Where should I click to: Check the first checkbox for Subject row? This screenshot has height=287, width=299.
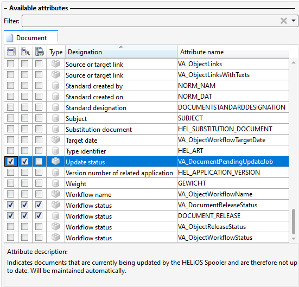pos(10,118)
